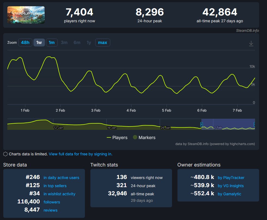The image size is (267, 220).
Task: Set zoom to 1m
Action: (x=52, y=42)
